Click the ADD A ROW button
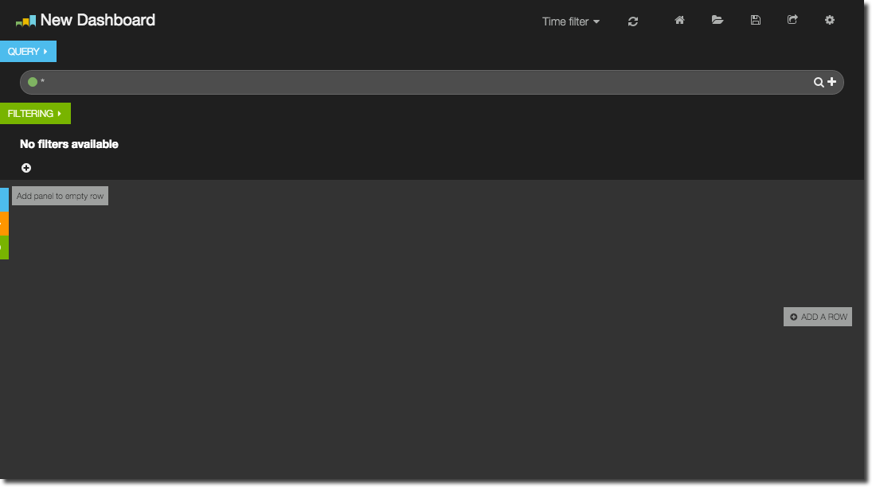Image resolution: width=872 pixels, height=487 pixels. (x=818, y=317)
